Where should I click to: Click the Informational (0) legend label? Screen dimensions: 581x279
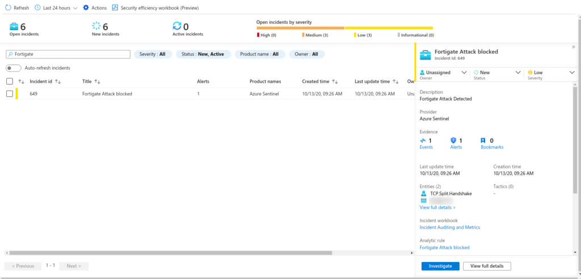point(417,35)
